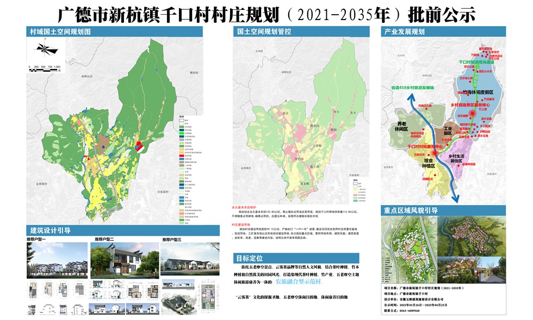Click the red patch on land-use map
Viewport: 533px width, 320px height.
pyautogui.click(x=140, y=146)
